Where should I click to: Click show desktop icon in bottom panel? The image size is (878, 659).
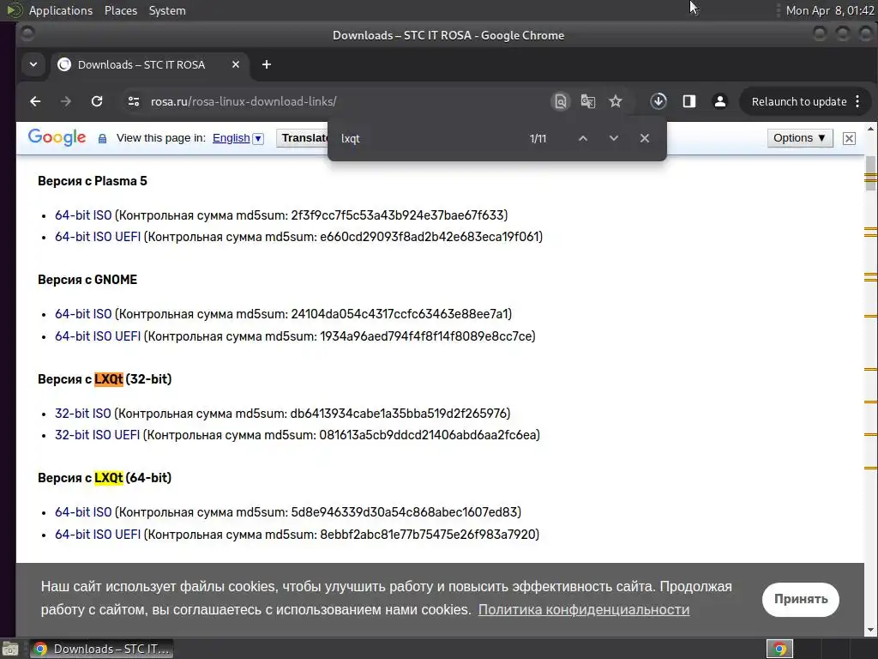(10, 649)
